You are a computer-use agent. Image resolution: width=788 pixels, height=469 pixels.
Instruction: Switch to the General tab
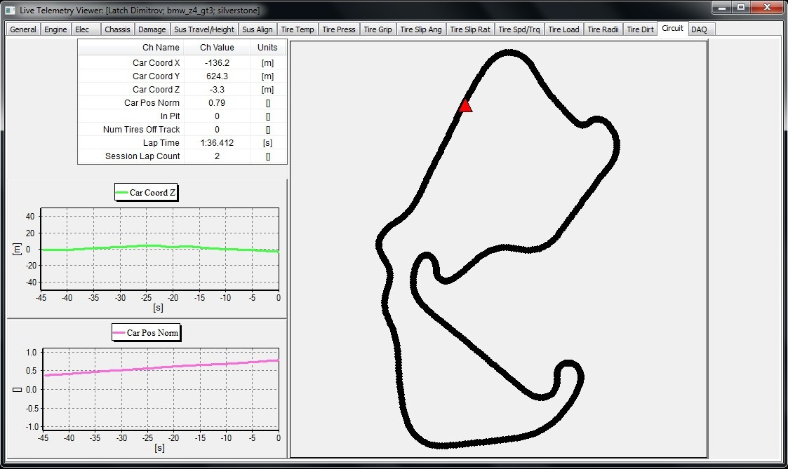[x=22, y=29]
